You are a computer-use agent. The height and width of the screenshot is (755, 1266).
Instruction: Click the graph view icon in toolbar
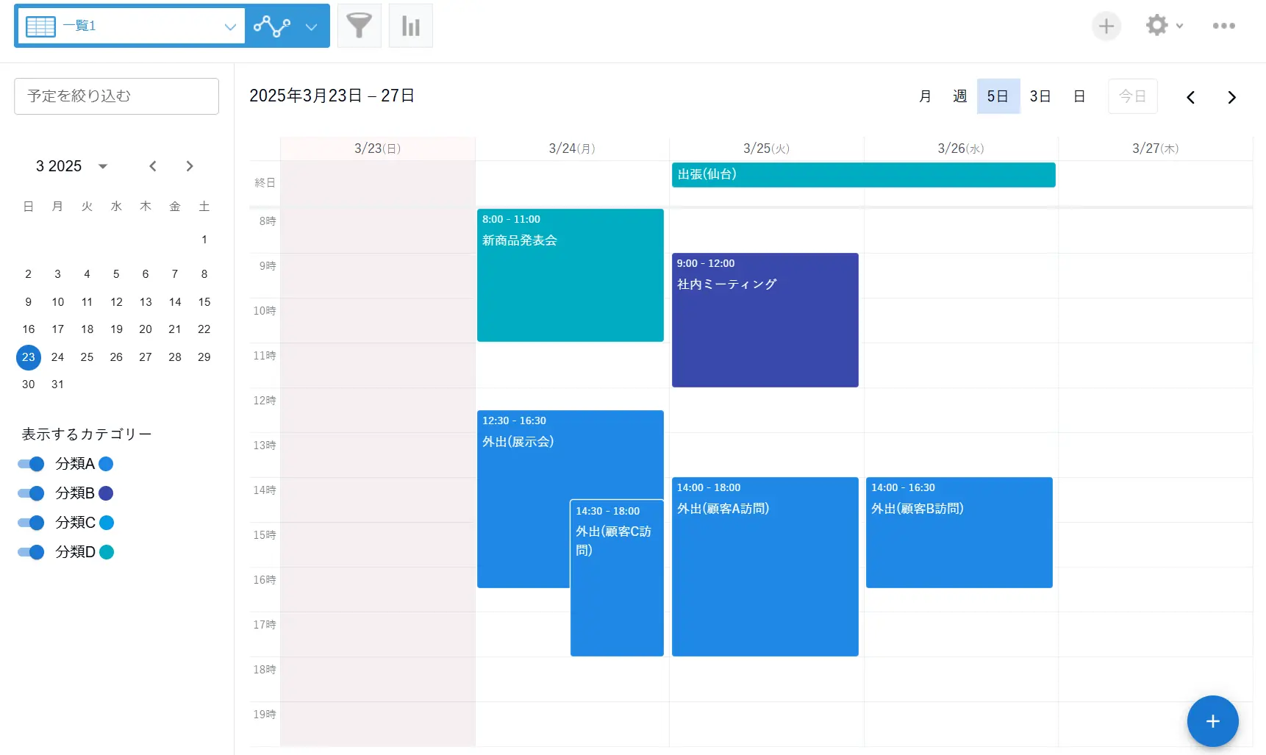coord(272,26)
